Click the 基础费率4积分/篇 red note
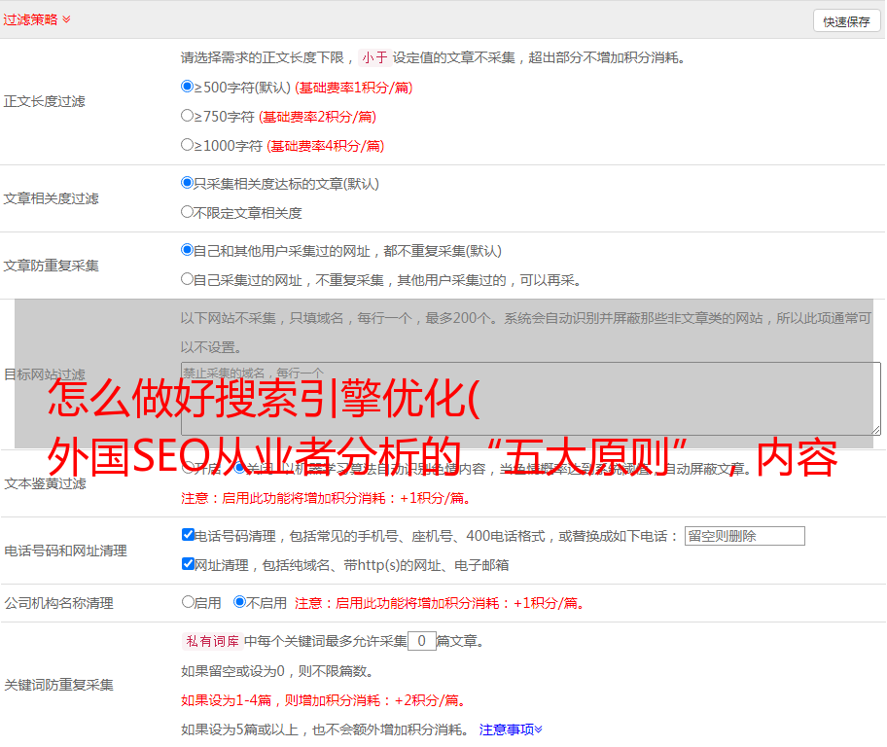 pyautogui.click(x=326, y=146)
